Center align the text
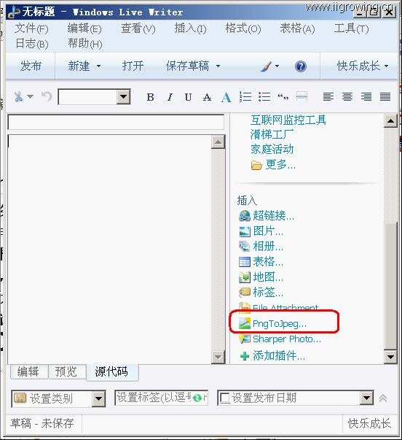Image resolution: width=402 pixels, height=440 pixels. [x=347, y=96]
